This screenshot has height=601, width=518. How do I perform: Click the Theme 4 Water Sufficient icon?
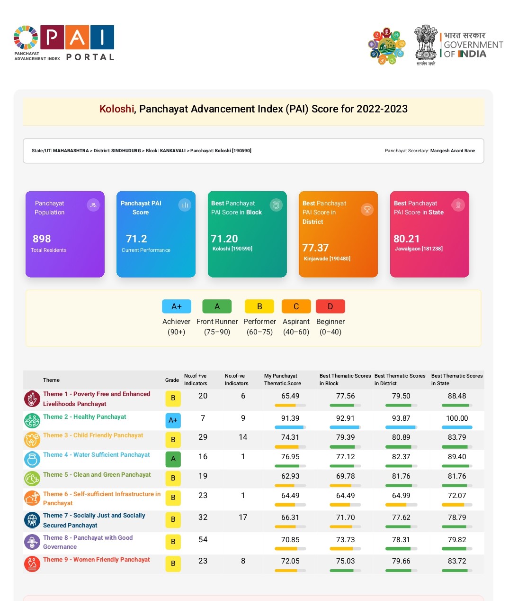pyautogui.click(x=32, y=459)
